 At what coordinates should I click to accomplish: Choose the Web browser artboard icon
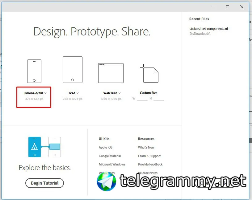(x=111, y=73)
